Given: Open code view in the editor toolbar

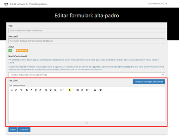Looking at the screenshot, I should [x=12, y=90].
